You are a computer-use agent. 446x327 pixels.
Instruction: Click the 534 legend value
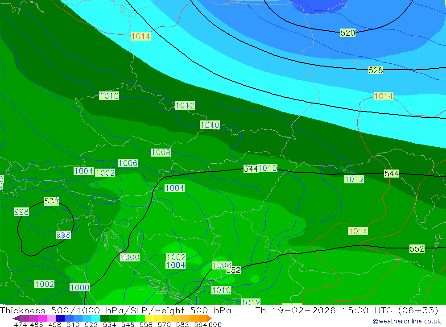pos(110,325)
